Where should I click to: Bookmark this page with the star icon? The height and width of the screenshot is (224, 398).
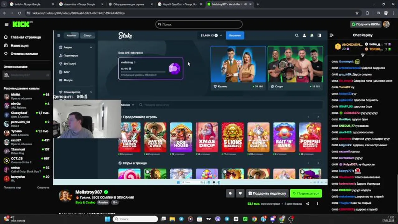[357, 13]
